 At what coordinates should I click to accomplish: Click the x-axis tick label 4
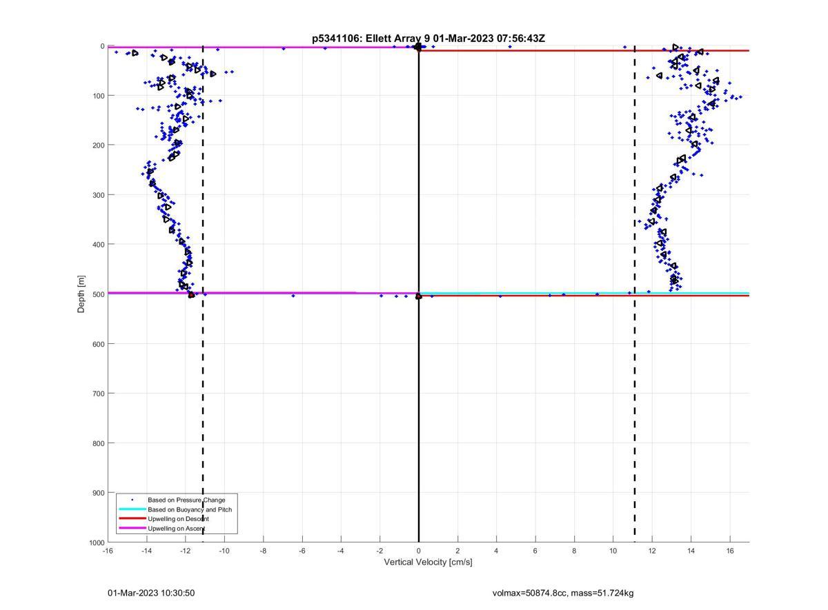click(496, 551)
